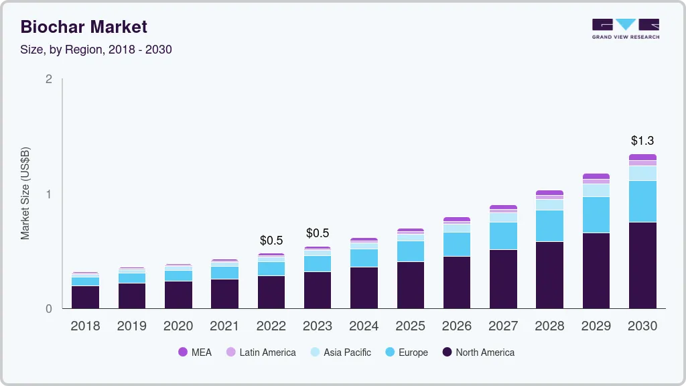Toggle the MEA series label
This screenshot has height=386, width=686.
[201, 352]
